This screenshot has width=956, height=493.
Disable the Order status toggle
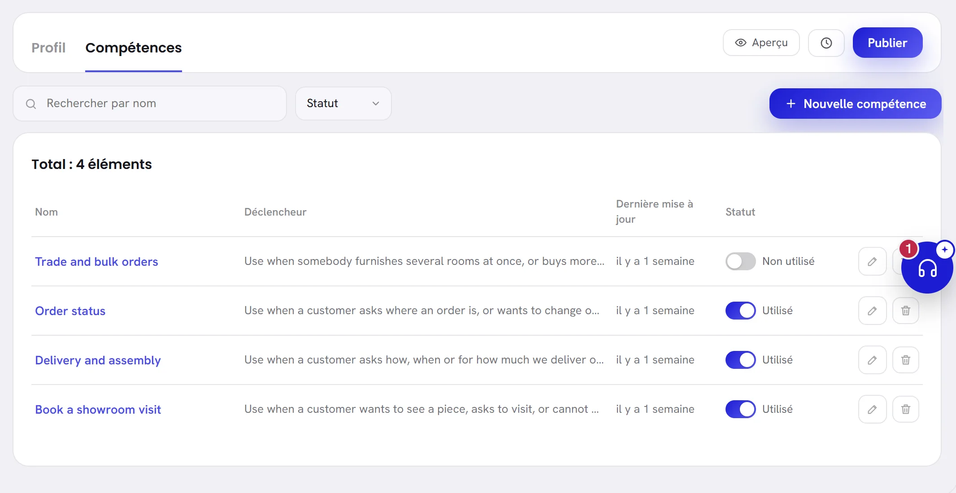click(x=740, y=311)
